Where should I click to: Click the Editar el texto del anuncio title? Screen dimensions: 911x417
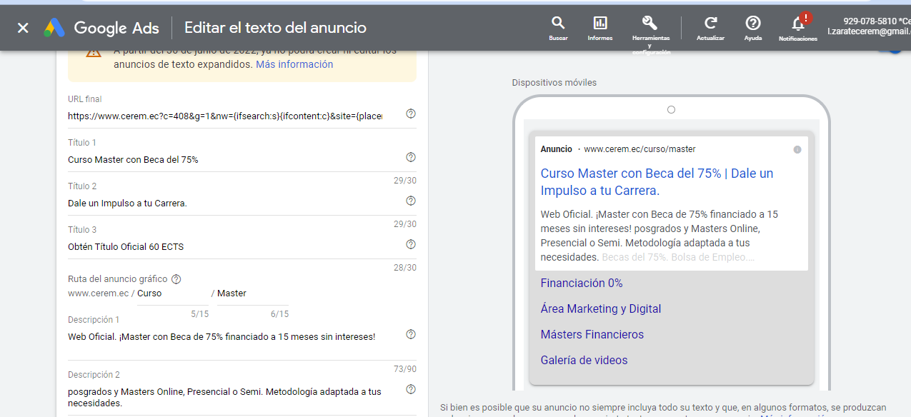(x=275, y=28)
